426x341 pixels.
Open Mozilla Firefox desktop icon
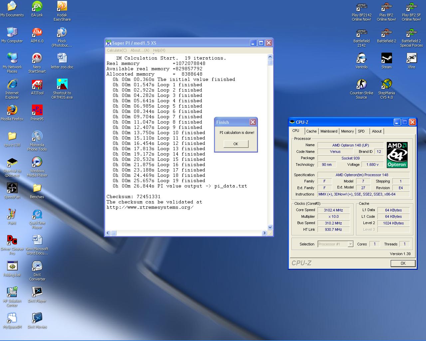pyautogui.click(x=12, y=113)
